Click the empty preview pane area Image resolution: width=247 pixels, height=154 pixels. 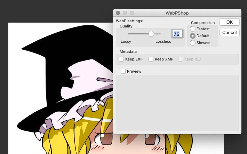click(177, 103)
